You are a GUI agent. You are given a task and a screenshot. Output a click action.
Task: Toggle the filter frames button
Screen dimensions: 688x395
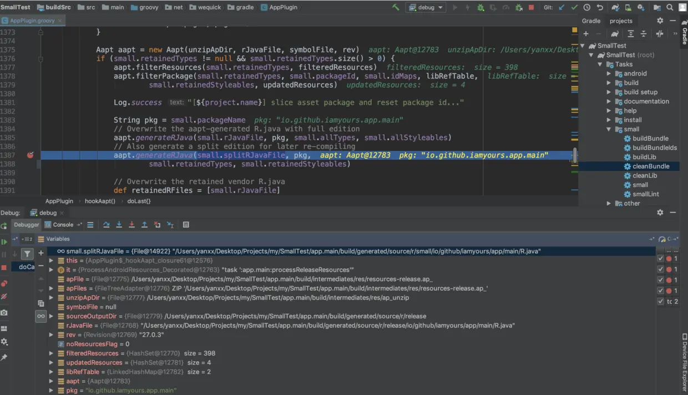point(27,254)
